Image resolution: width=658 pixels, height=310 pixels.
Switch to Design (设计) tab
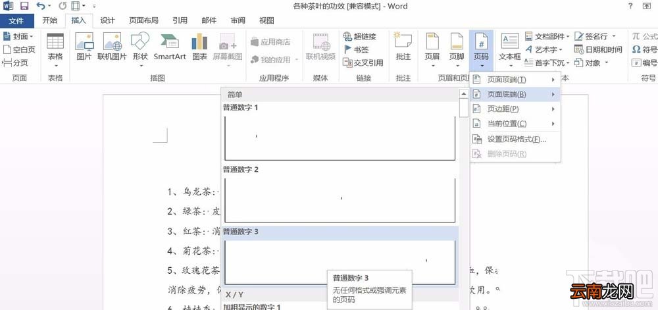click(107, 20)
